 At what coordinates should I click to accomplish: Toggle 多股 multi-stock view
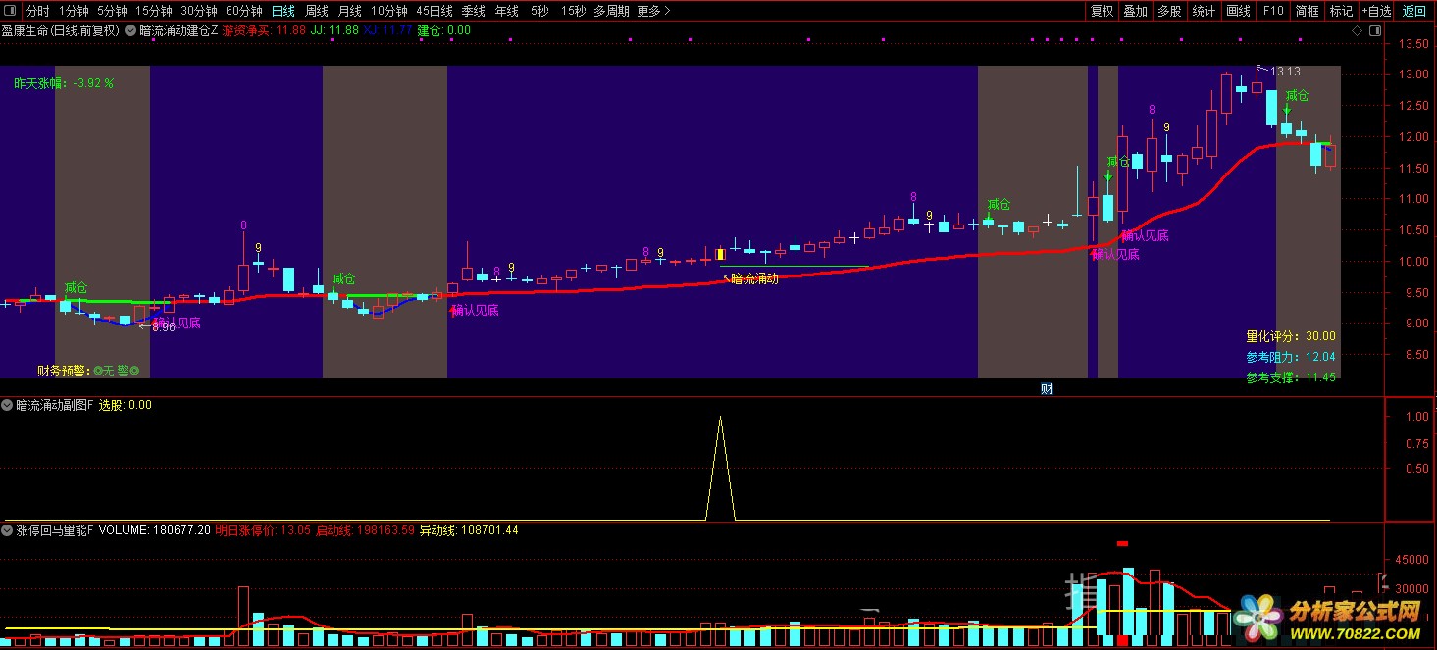click(1169, 11)
